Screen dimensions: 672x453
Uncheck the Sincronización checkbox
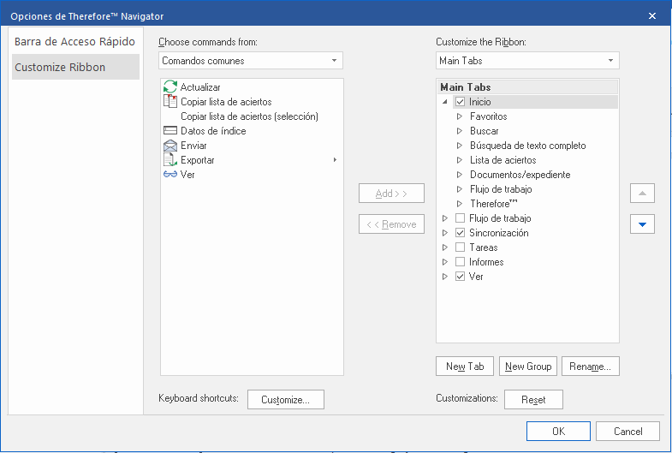click(x=460, y=233)
